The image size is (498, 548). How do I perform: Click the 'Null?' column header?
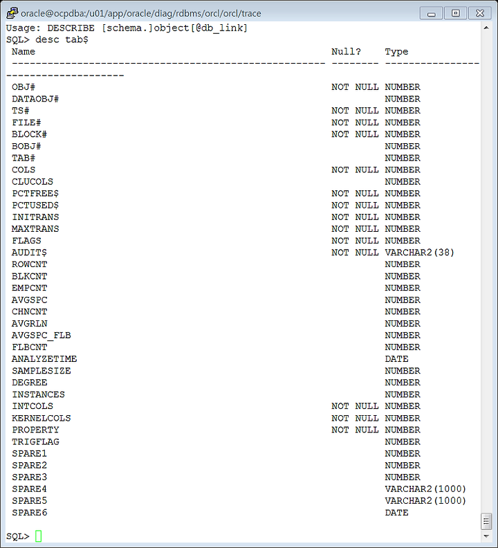(346, 52)
